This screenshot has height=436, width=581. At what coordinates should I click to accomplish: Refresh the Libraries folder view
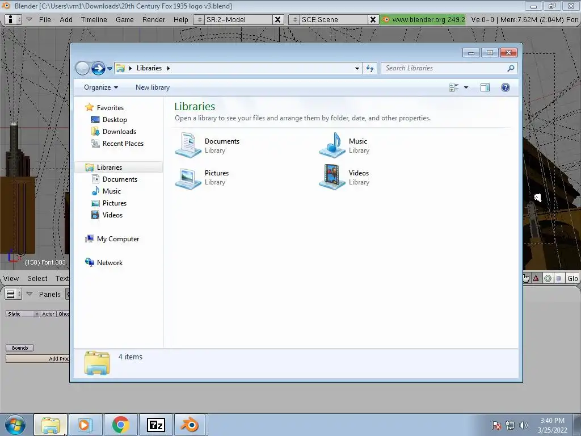370,68
